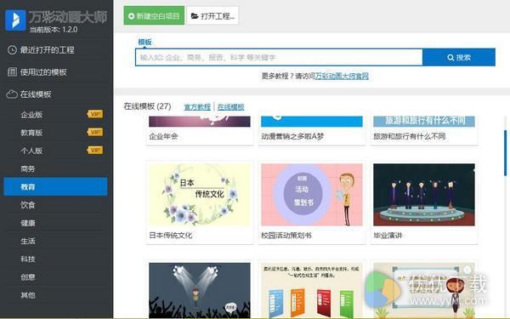This screenshot has height=319, width=510.
Task: Click the VIP badge next to 教育版
Action: tap(95, 132)
